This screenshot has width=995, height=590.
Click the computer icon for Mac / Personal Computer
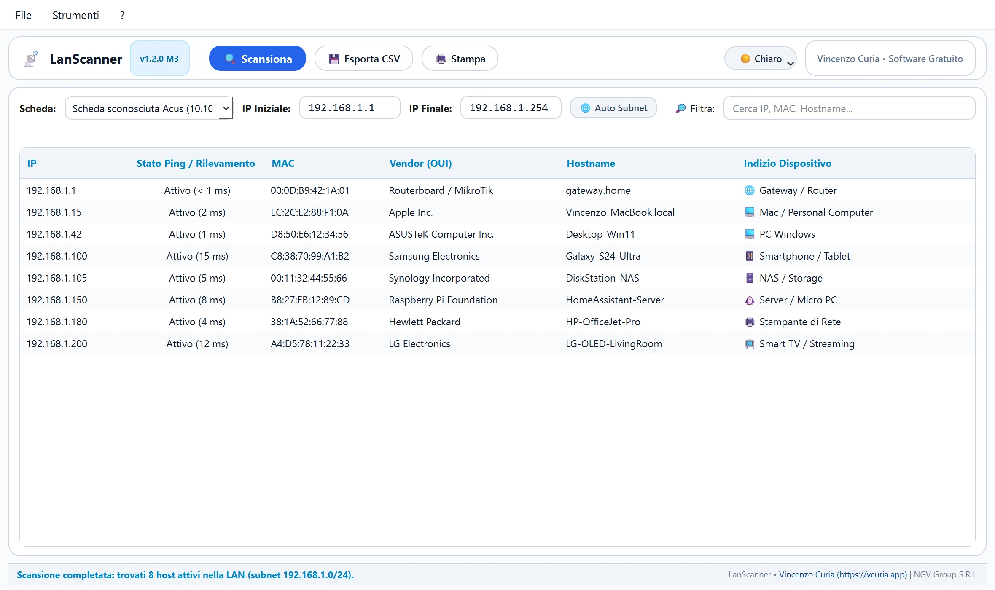(x=749, y=212)
